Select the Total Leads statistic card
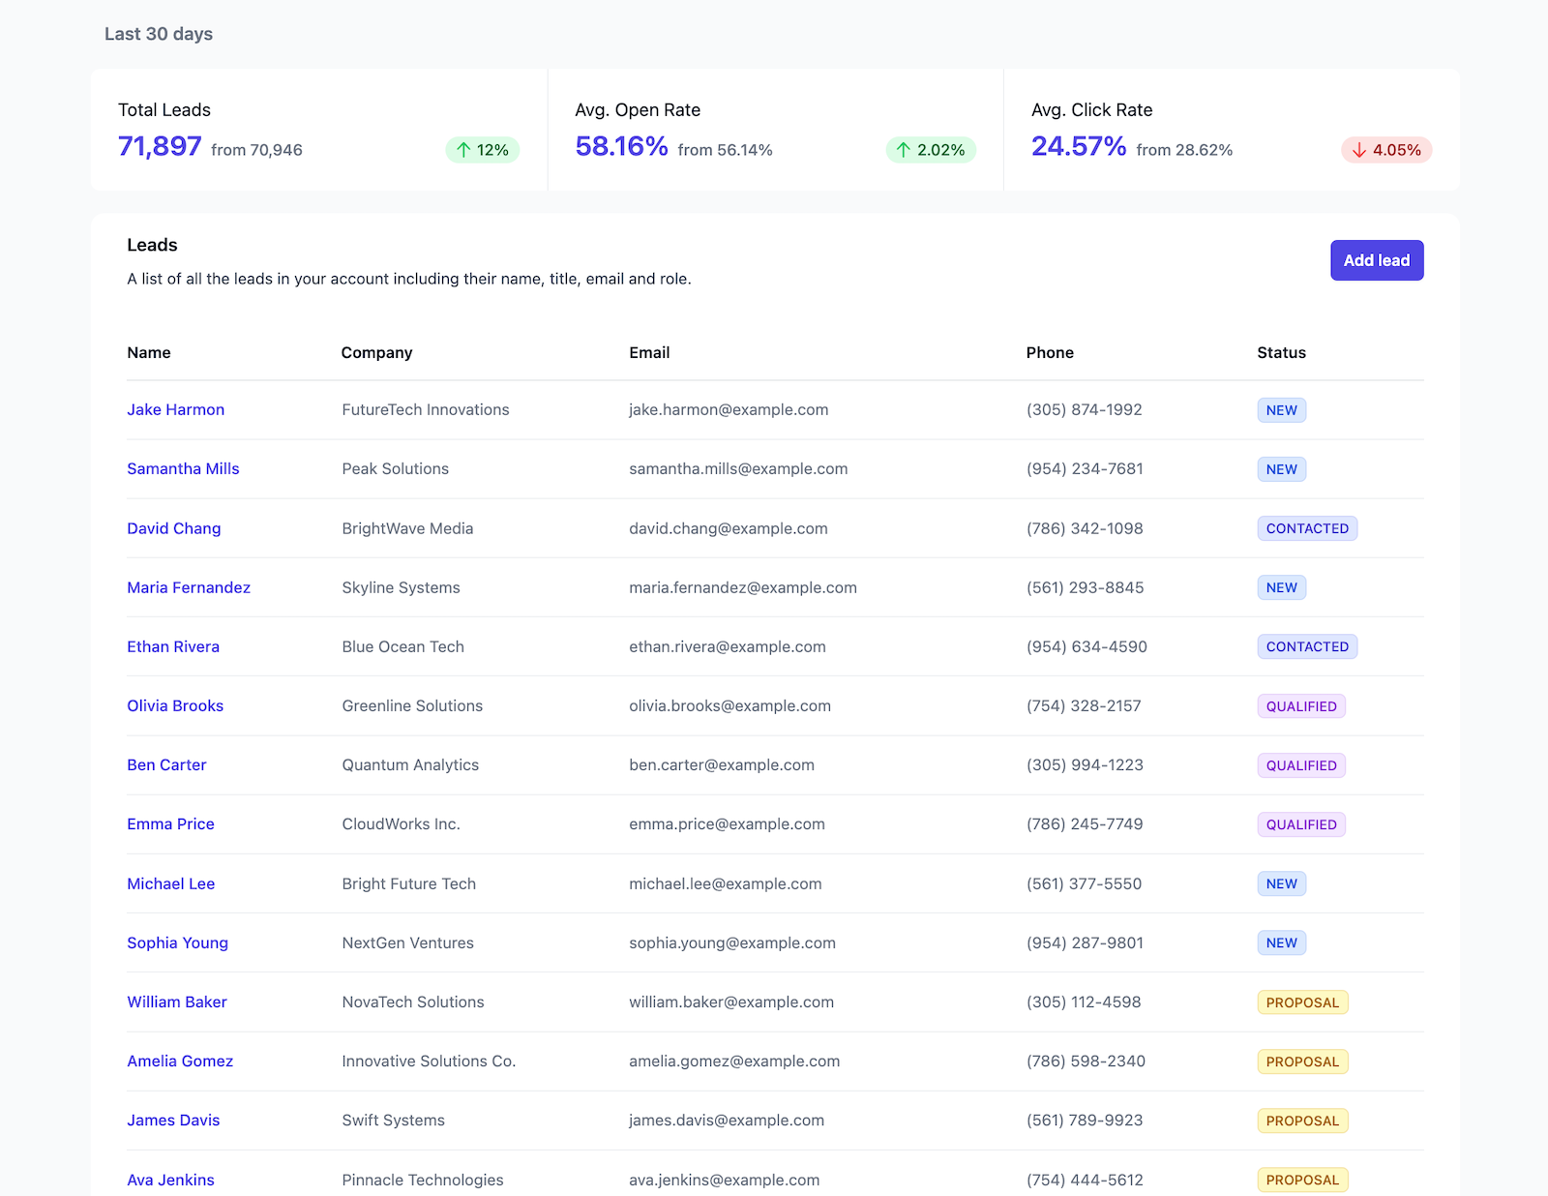The width and height of the screenshot is (1548, 1196). 319,130
